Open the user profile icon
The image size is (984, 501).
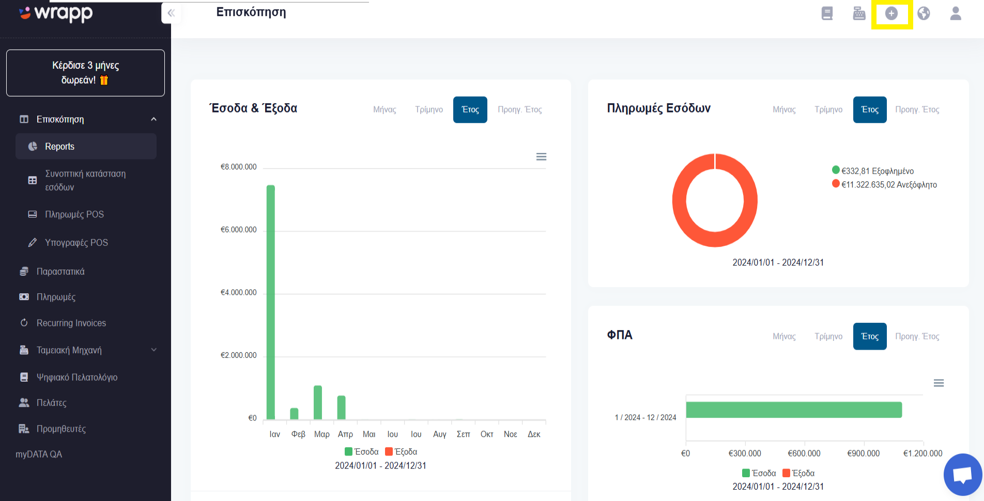pos(956,13)
